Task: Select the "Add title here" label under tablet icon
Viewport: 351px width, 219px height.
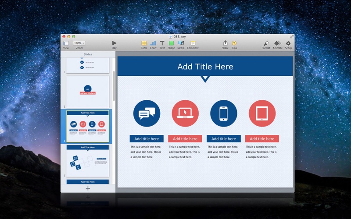Action: [262, 139]
